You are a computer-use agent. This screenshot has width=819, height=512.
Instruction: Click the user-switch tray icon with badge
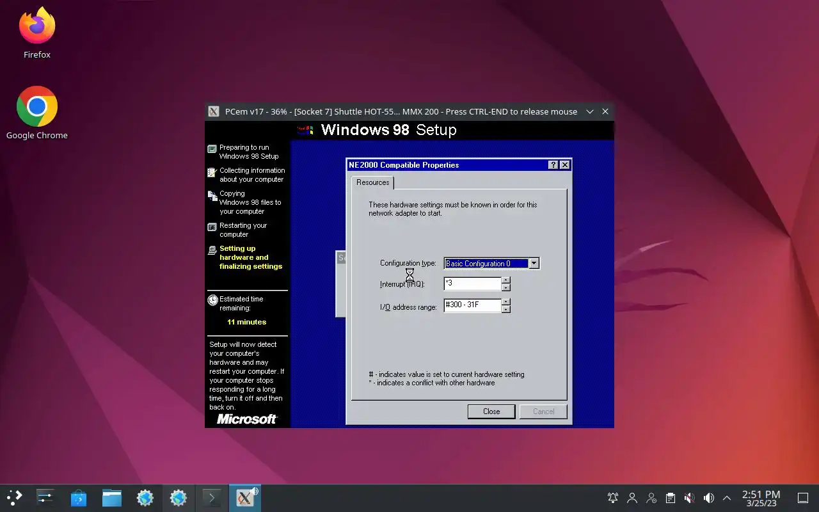click(x=651, y=498)
